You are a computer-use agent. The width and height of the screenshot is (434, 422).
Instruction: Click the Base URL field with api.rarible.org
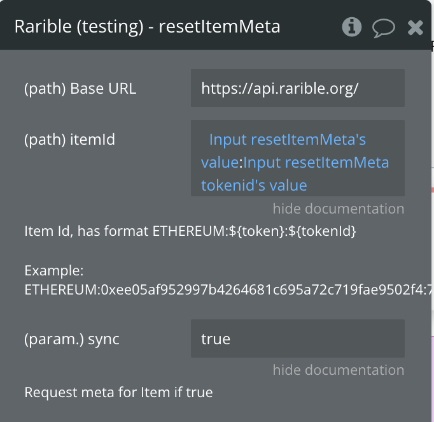298,88
